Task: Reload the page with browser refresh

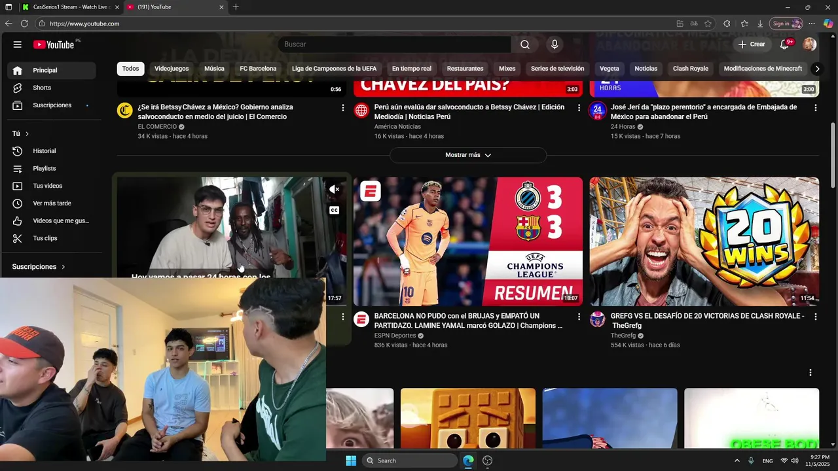Action: coord(24,24)
